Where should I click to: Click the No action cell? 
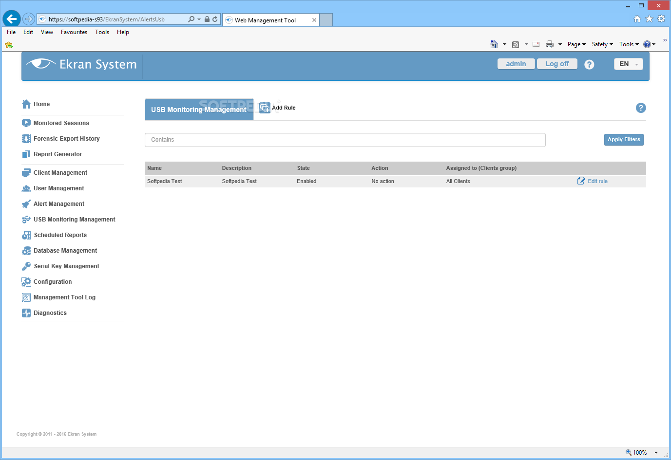pos(383,181)
